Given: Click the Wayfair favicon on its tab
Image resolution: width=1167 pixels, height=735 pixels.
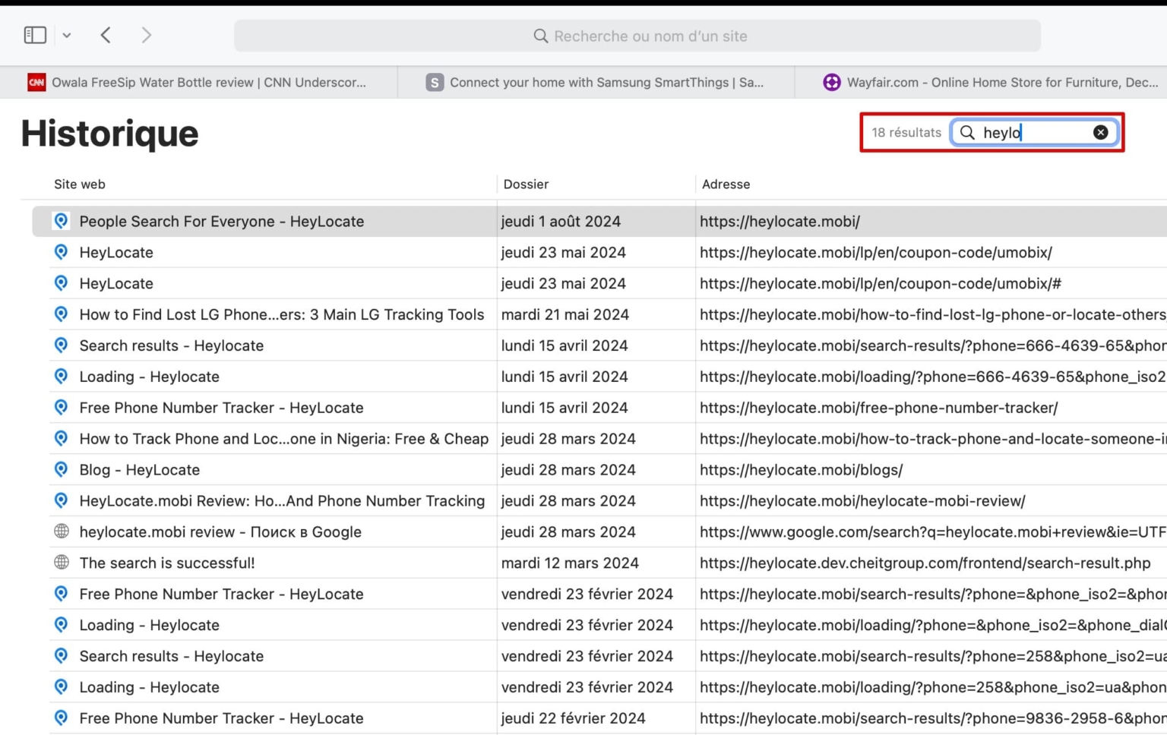Looking at the screenshot, I should coord(832,82).
